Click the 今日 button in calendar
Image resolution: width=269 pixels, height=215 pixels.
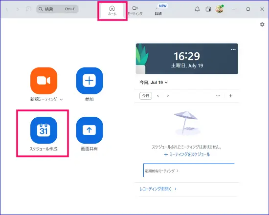(x=146, y=96)
